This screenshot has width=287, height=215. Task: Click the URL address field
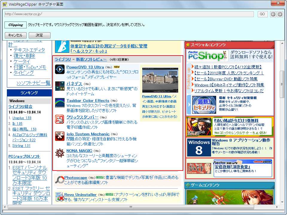coord(129,14)
